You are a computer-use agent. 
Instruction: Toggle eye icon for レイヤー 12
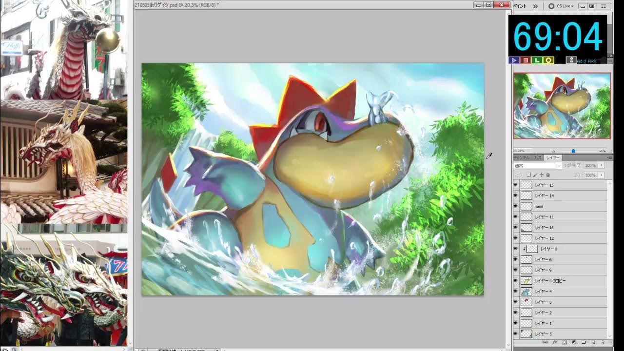pos(516,238)
